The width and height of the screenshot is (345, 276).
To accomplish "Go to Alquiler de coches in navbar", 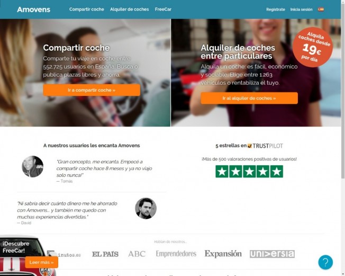I will pyautogui.click(x=129, y=9).
